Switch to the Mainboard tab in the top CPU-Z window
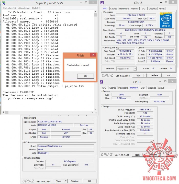Screen dimensions: 179x184 124,9
